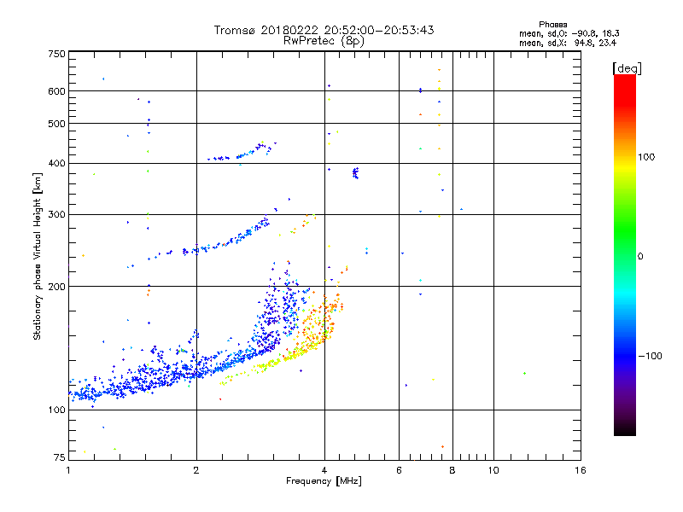
Task: Click the y-axis label '300'
Action: click(56, 214)
